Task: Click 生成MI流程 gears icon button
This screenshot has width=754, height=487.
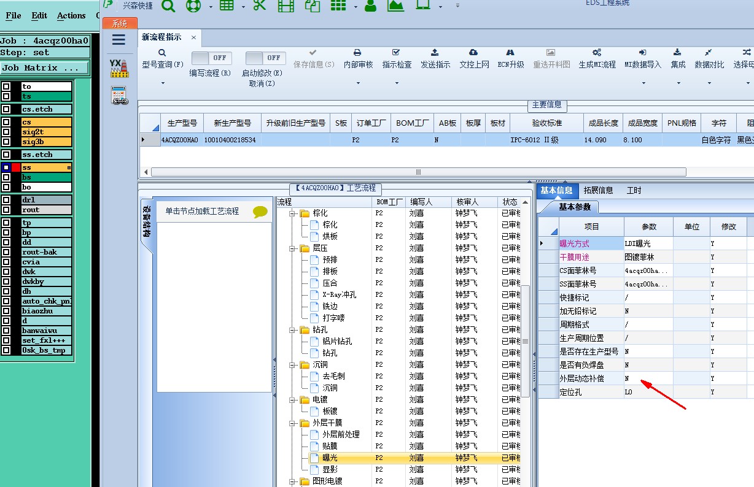Action: (597, 59)
